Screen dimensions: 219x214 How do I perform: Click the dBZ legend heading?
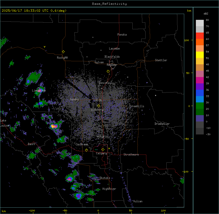206,14
